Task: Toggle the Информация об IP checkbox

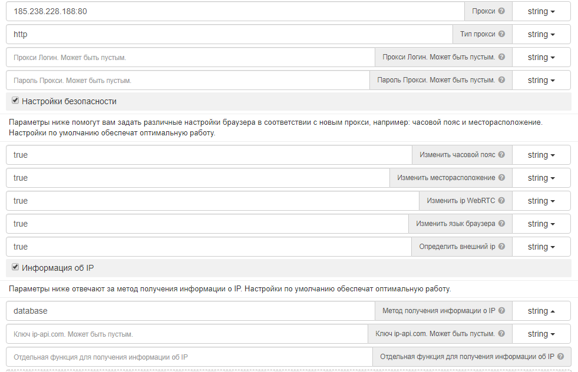Action: [15, 267]
